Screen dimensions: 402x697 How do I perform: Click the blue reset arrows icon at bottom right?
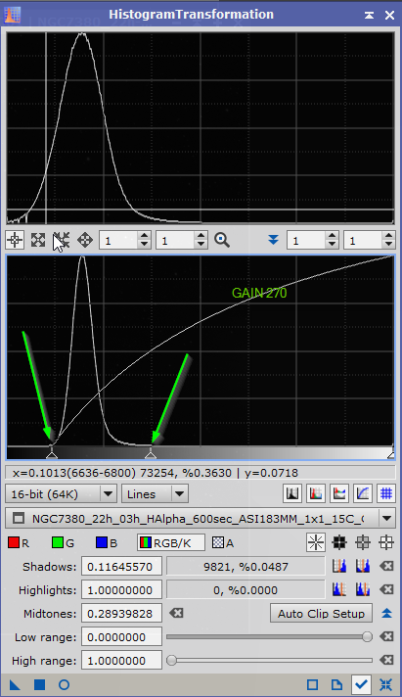pos(385,685)
